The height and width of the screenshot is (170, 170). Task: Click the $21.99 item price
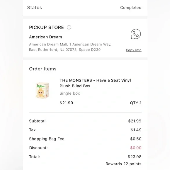pyautogui.click(x=66, y=103)
